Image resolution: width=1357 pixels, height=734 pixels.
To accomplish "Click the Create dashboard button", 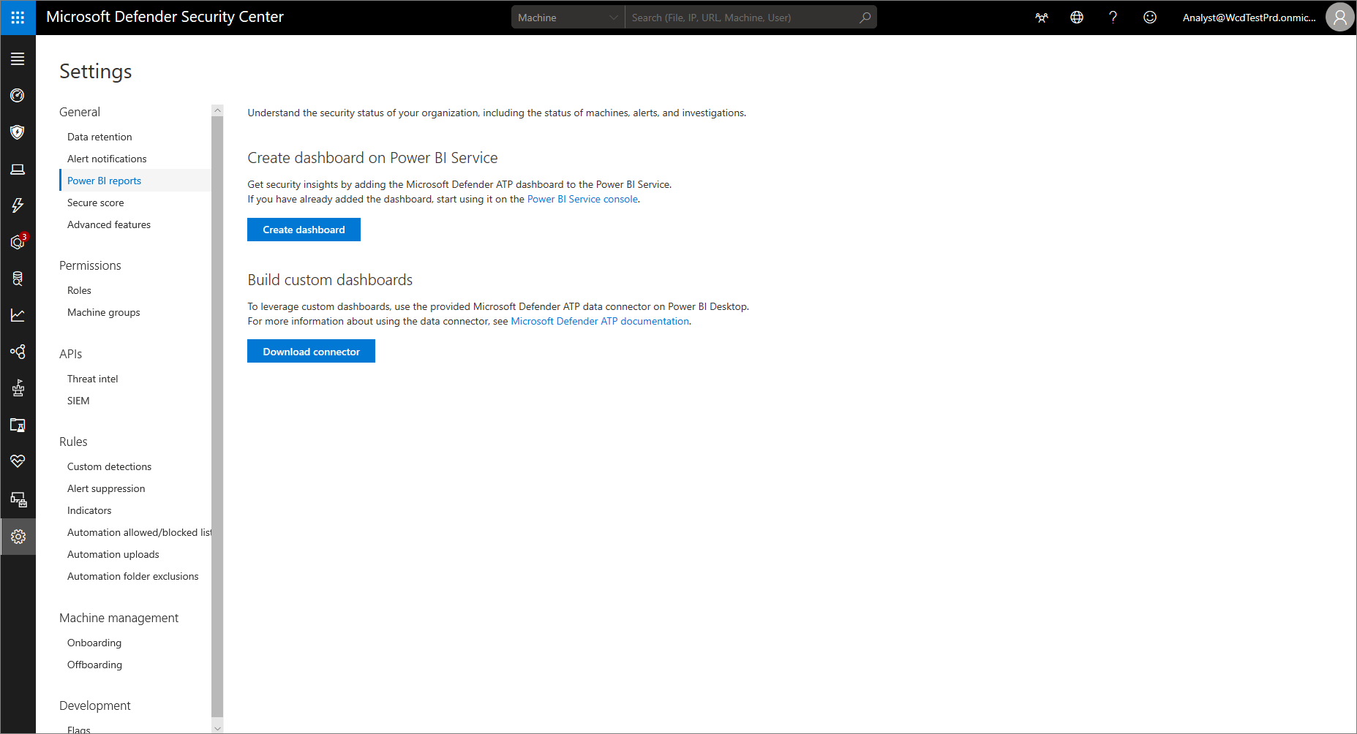I will tap(304, 230).
